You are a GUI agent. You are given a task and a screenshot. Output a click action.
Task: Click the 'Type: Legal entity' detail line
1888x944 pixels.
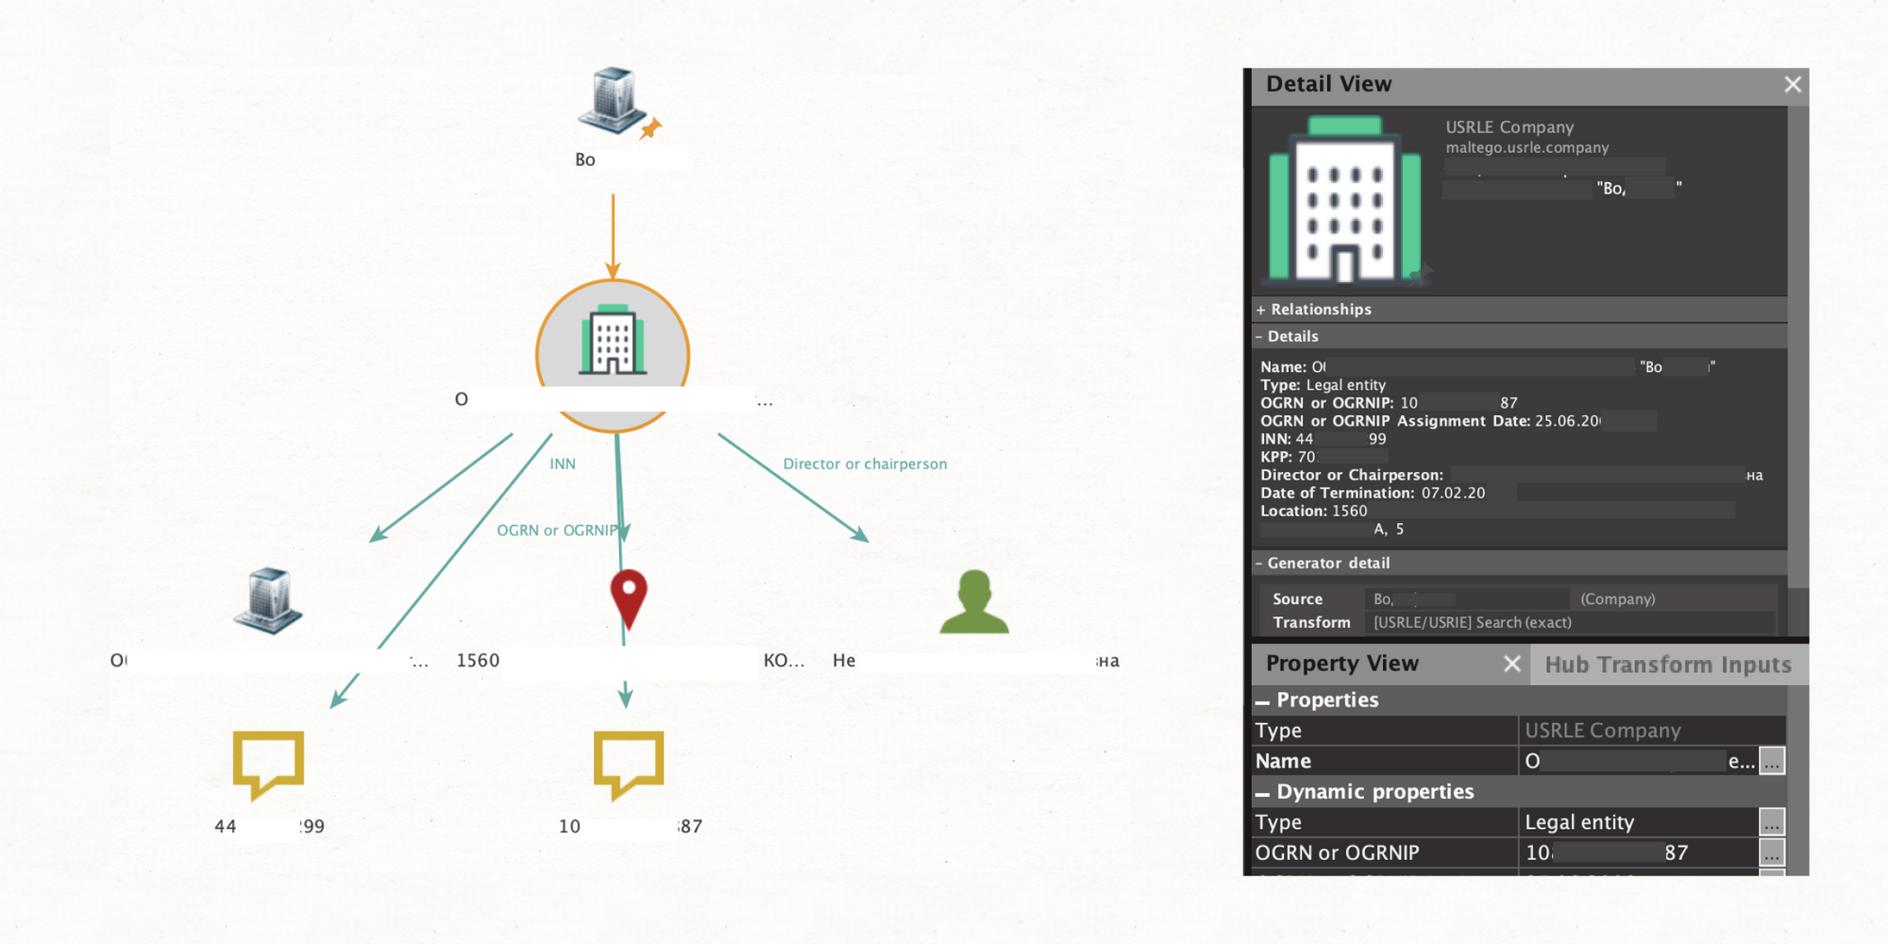click(1323, 385)
